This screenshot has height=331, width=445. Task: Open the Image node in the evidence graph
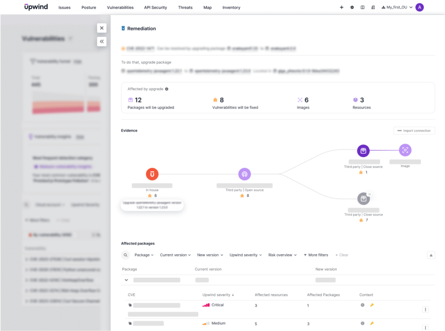pyautogui.click(x=405, y=150)
